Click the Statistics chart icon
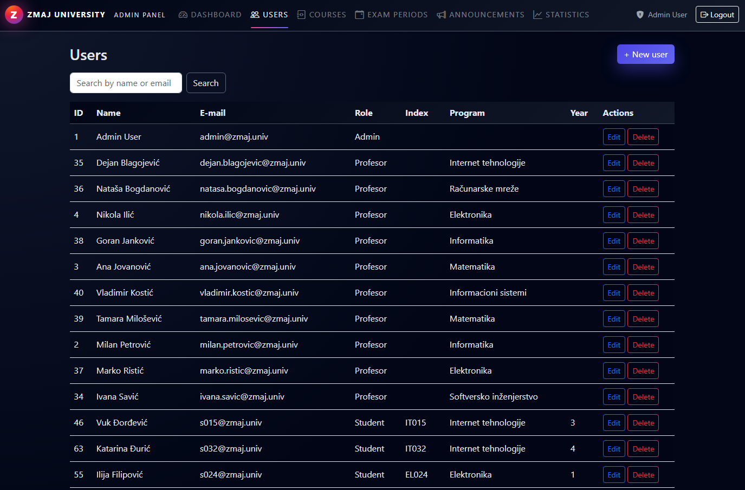This screenshot has height=490, width=745. pos(537,15)
